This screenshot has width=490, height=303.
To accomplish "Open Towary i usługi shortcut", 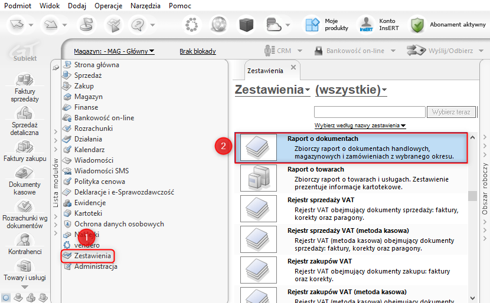I will (25, 270).
